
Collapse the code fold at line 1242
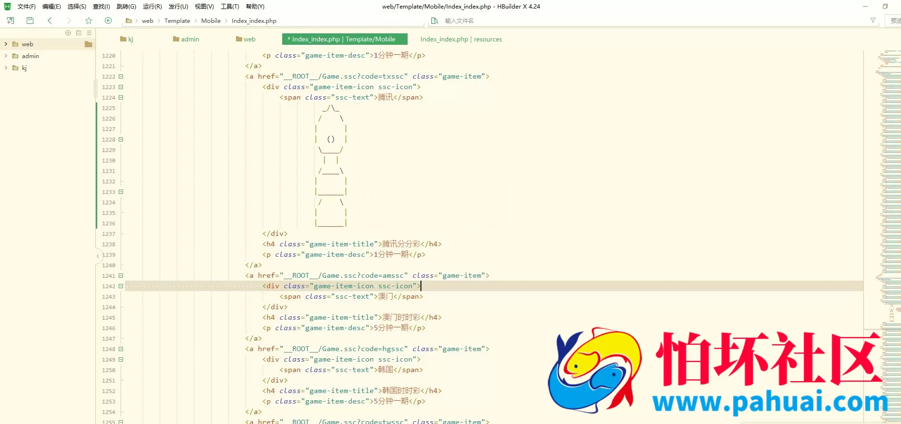coord(121,286)
